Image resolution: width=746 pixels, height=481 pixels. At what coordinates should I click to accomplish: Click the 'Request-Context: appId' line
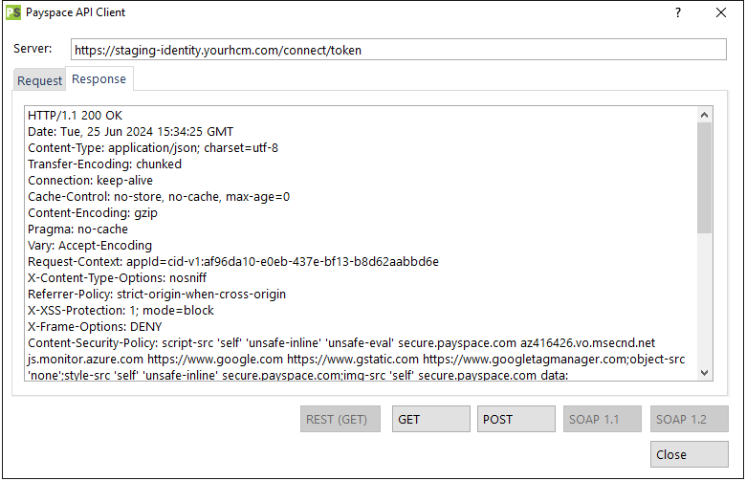[233, 262]
